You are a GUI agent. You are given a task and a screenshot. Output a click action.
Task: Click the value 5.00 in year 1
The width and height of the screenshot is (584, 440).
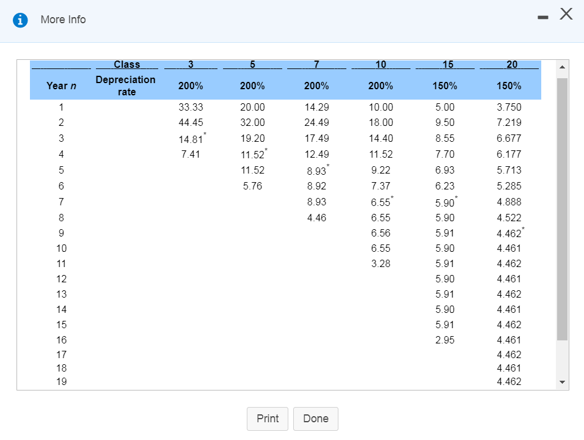(445, 108)
